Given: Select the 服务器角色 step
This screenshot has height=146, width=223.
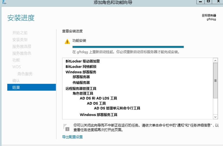Looking at the screenshot, I should pyautogui.click(x=22, y=53).
